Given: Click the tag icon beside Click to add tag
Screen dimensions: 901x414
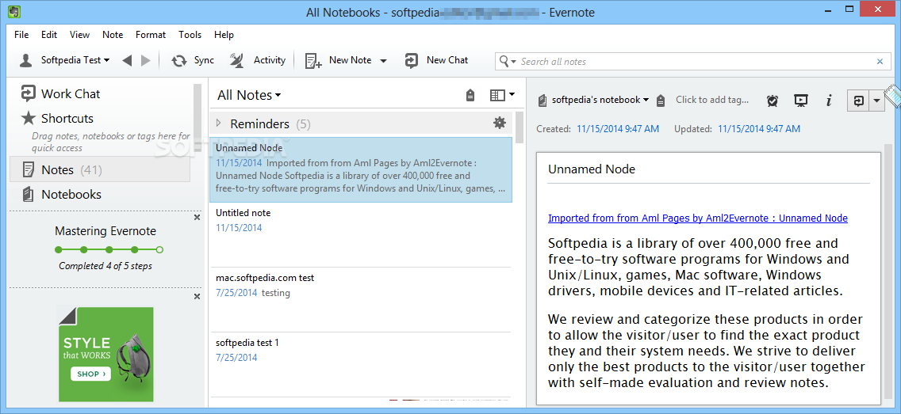Looking at the screenshot, I should click(661, 101).
